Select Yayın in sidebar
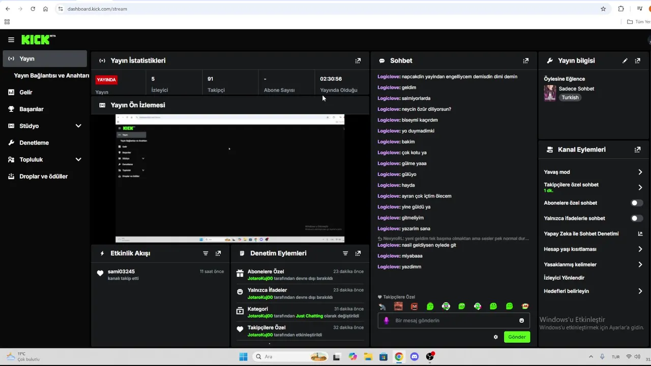Viewport: 651px width, 366px height. click(x=45, y=58)
